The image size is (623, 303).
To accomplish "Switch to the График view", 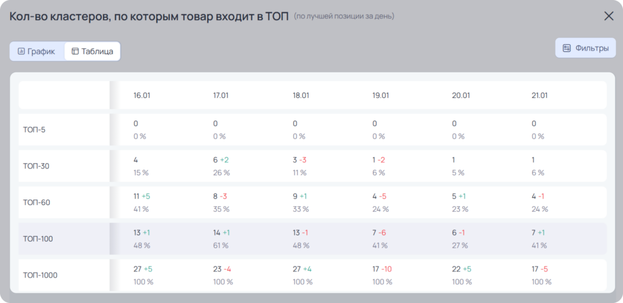I will click(x=37, y=51).
